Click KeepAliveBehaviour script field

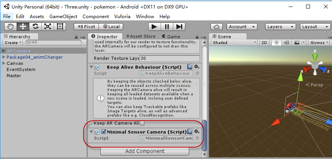point(166,73)
